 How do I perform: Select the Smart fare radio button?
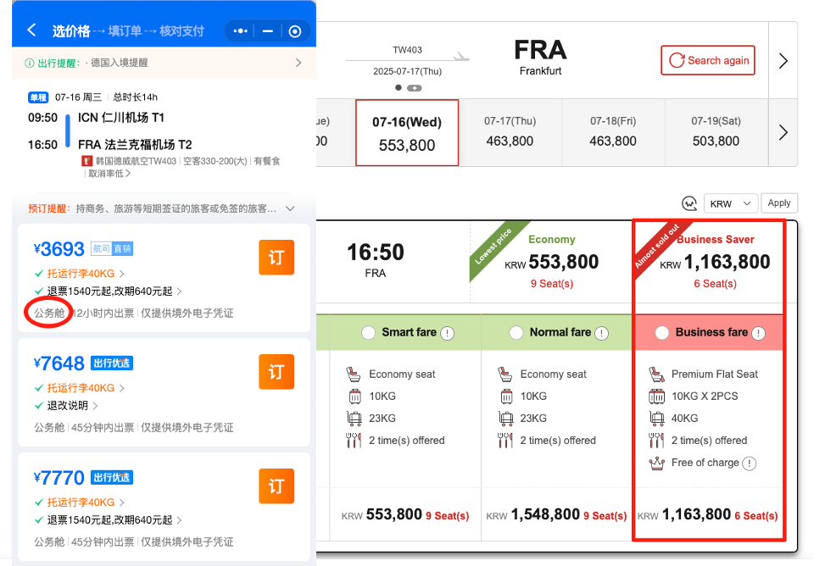[x=368, y=332]
